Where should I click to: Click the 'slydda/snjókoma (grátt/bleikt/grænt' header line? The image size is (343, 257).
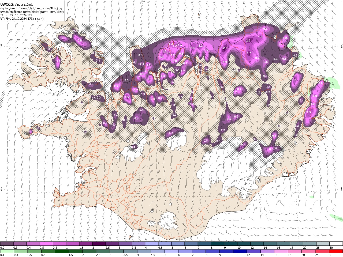pos(32,12)
